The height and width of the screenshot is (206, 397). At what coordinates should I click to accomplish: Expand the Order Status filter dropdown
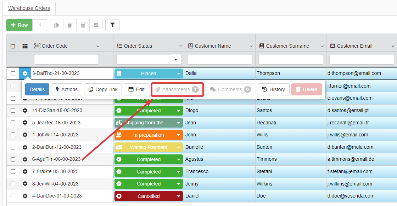point(176,59)
